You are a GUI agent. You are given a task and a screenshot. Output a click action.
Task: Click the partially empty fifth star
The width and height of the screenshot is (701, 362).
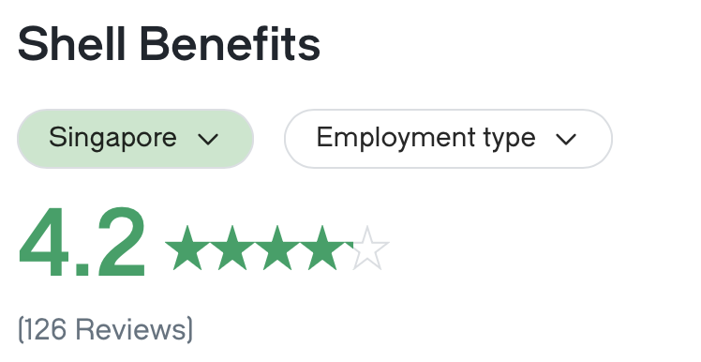(366, 249)
